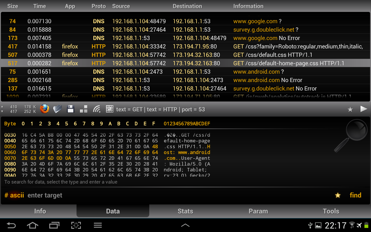Click destination 173.194.71.95:80

pyautogui.click(x=195, y=46)
